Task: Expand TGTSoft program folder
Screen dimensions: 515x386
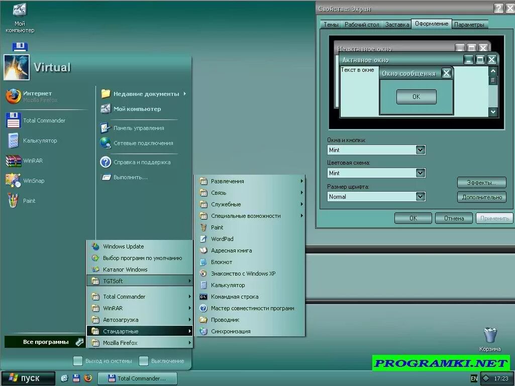Action: pos(140,281)
